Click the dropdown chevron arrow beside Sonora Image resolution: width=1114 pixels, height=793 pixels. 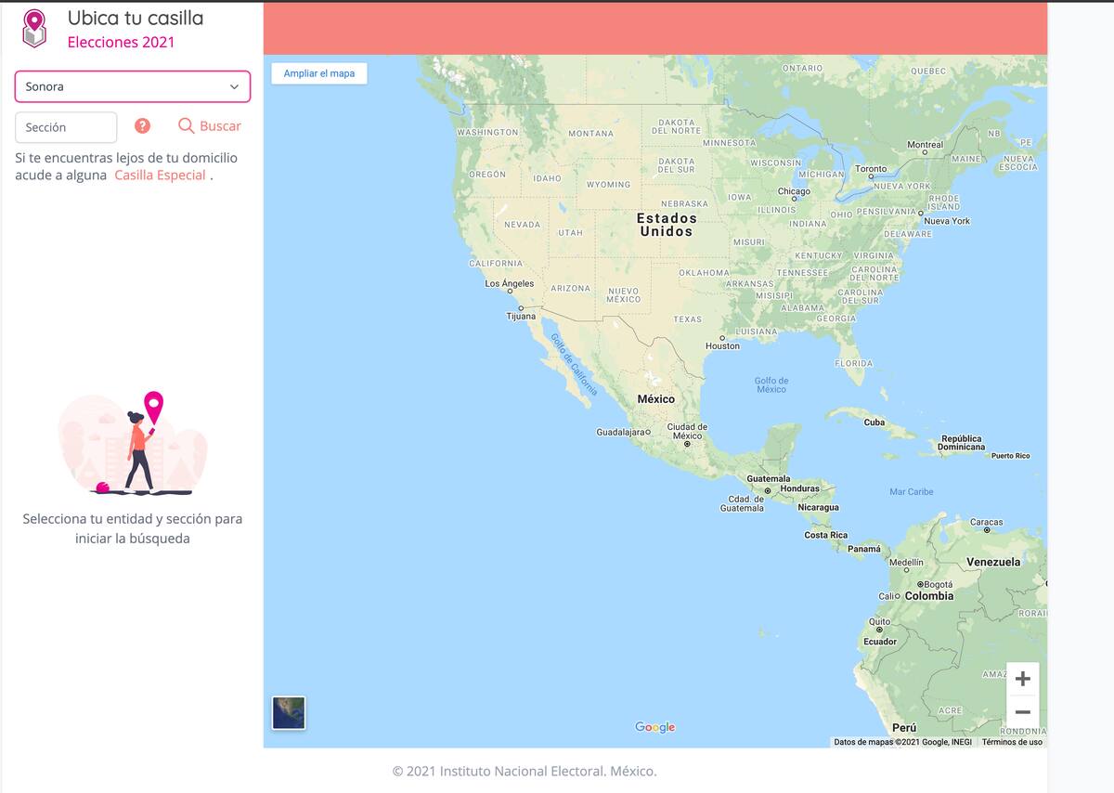234,86
